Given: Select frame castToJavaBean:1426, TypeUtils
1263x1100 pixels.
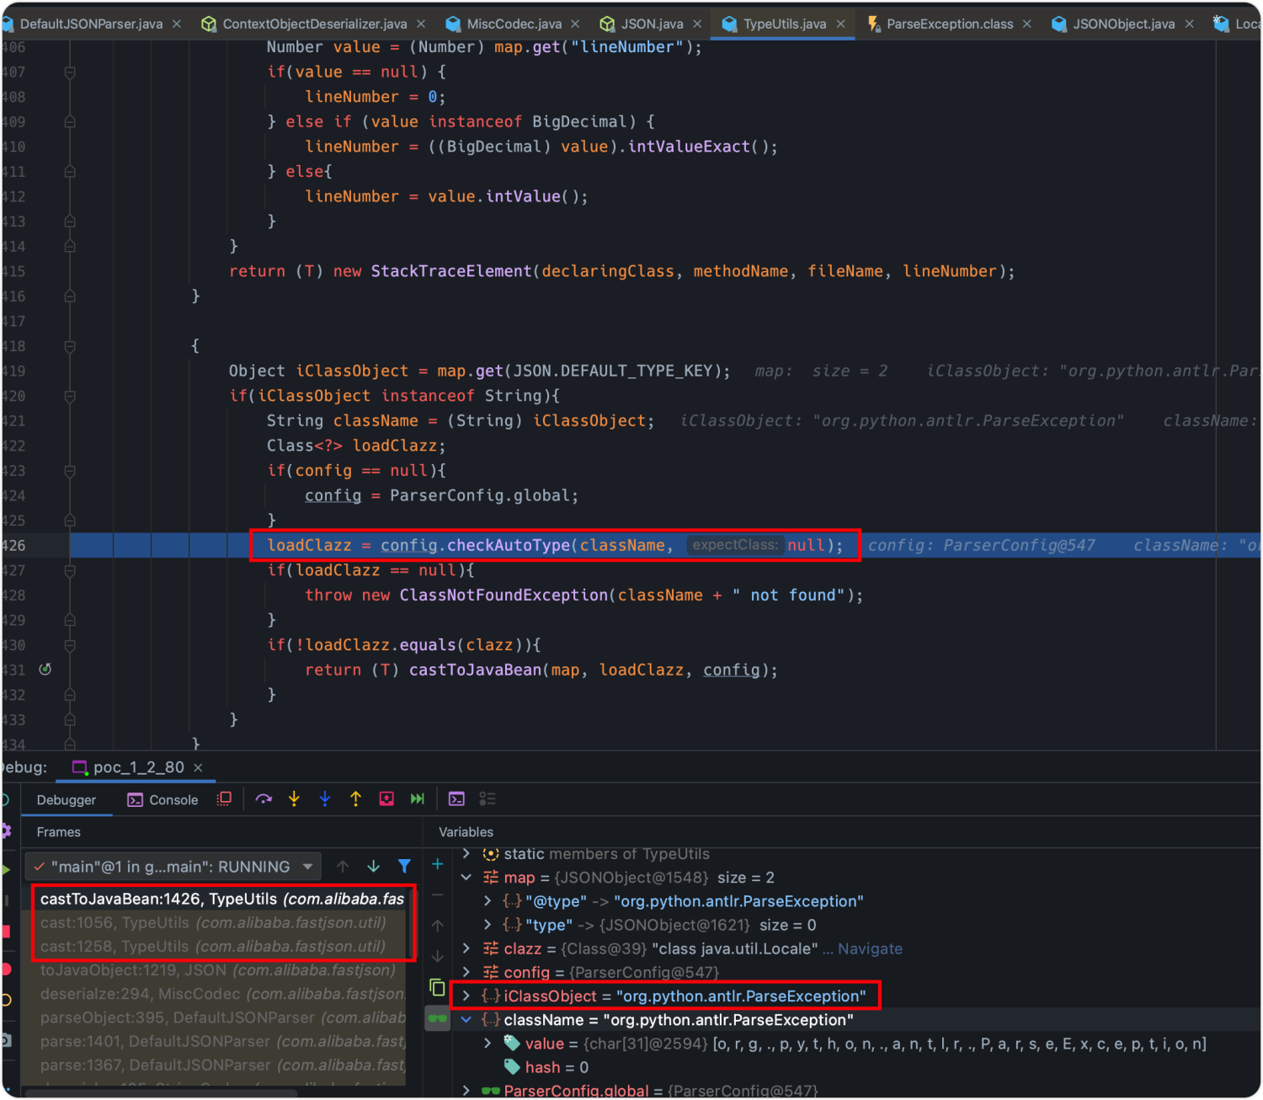Looking at the screenshot, I should tap(222, 899).
